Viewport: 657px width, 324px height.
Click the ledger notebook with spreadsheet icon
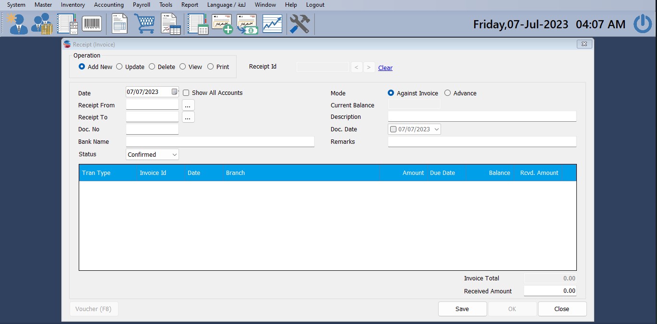pos(198,24)
